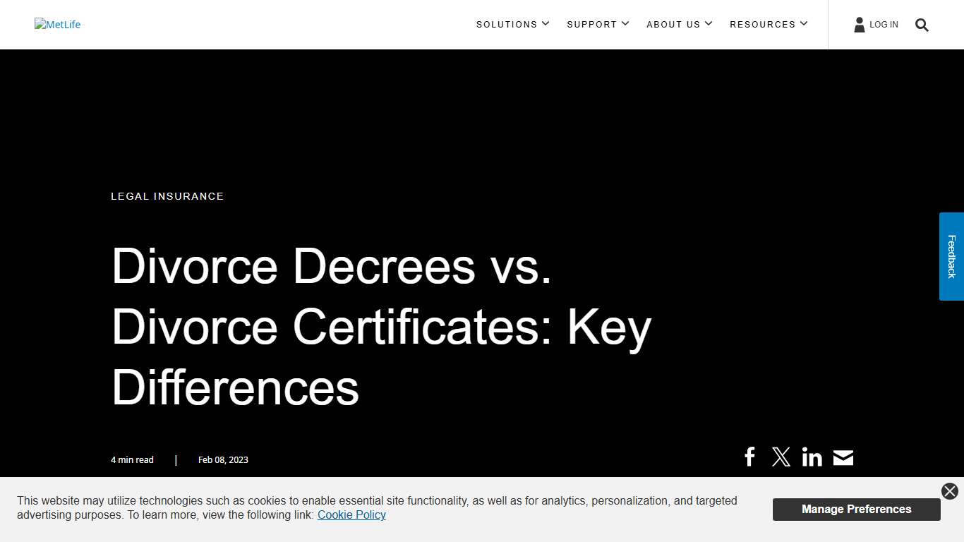Click the 4 min read indicator
This screenshot has height=542, width=964.
[132, 459]
